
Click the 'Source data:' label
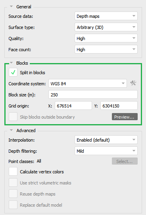click(21, 16)
